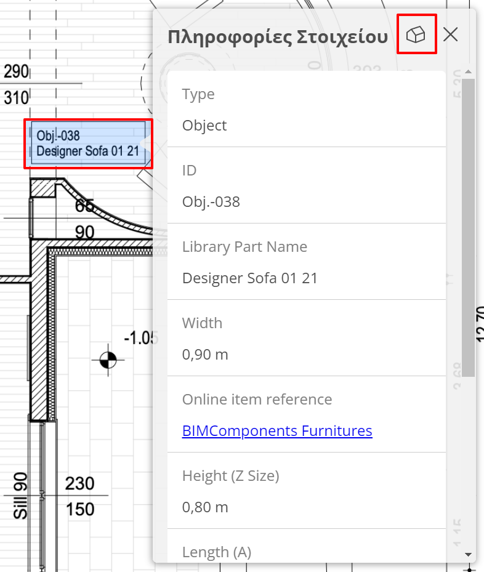Click the 'ID' field label

click(189, 171)
